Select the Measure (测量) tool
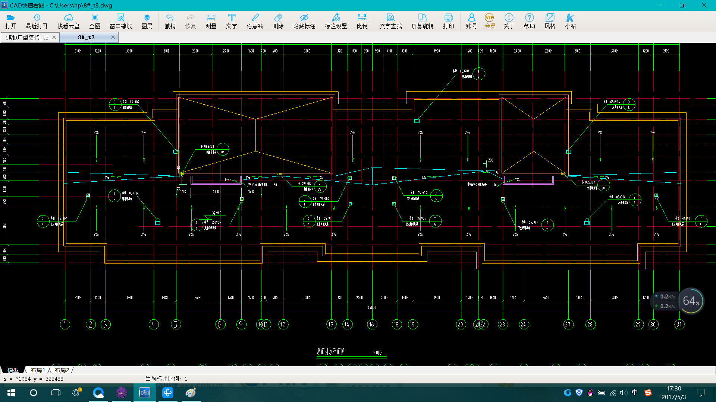Viewport: 716px width, 402px height. tap(211, 21)
